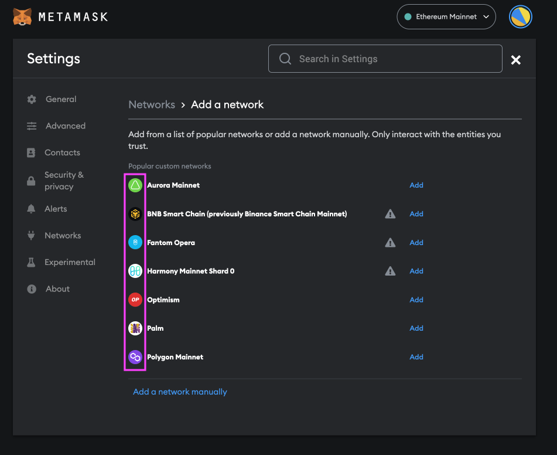Click the Fantom Opera network icon
The image size is (557, 455).
tap(135, 242)
